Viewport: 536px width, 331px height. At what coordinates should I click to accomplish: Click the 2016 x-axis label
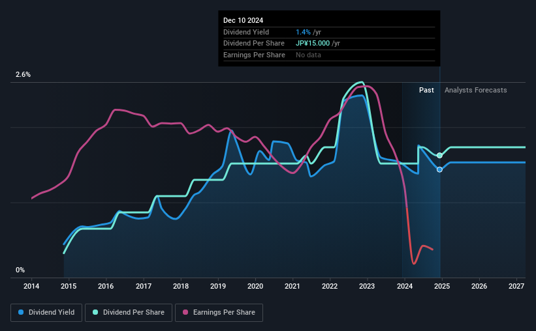(x=106, y=286)
